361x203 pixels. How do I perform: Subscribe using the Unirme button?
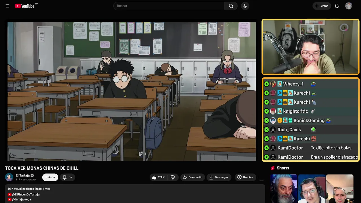click(x=50, y=177)
